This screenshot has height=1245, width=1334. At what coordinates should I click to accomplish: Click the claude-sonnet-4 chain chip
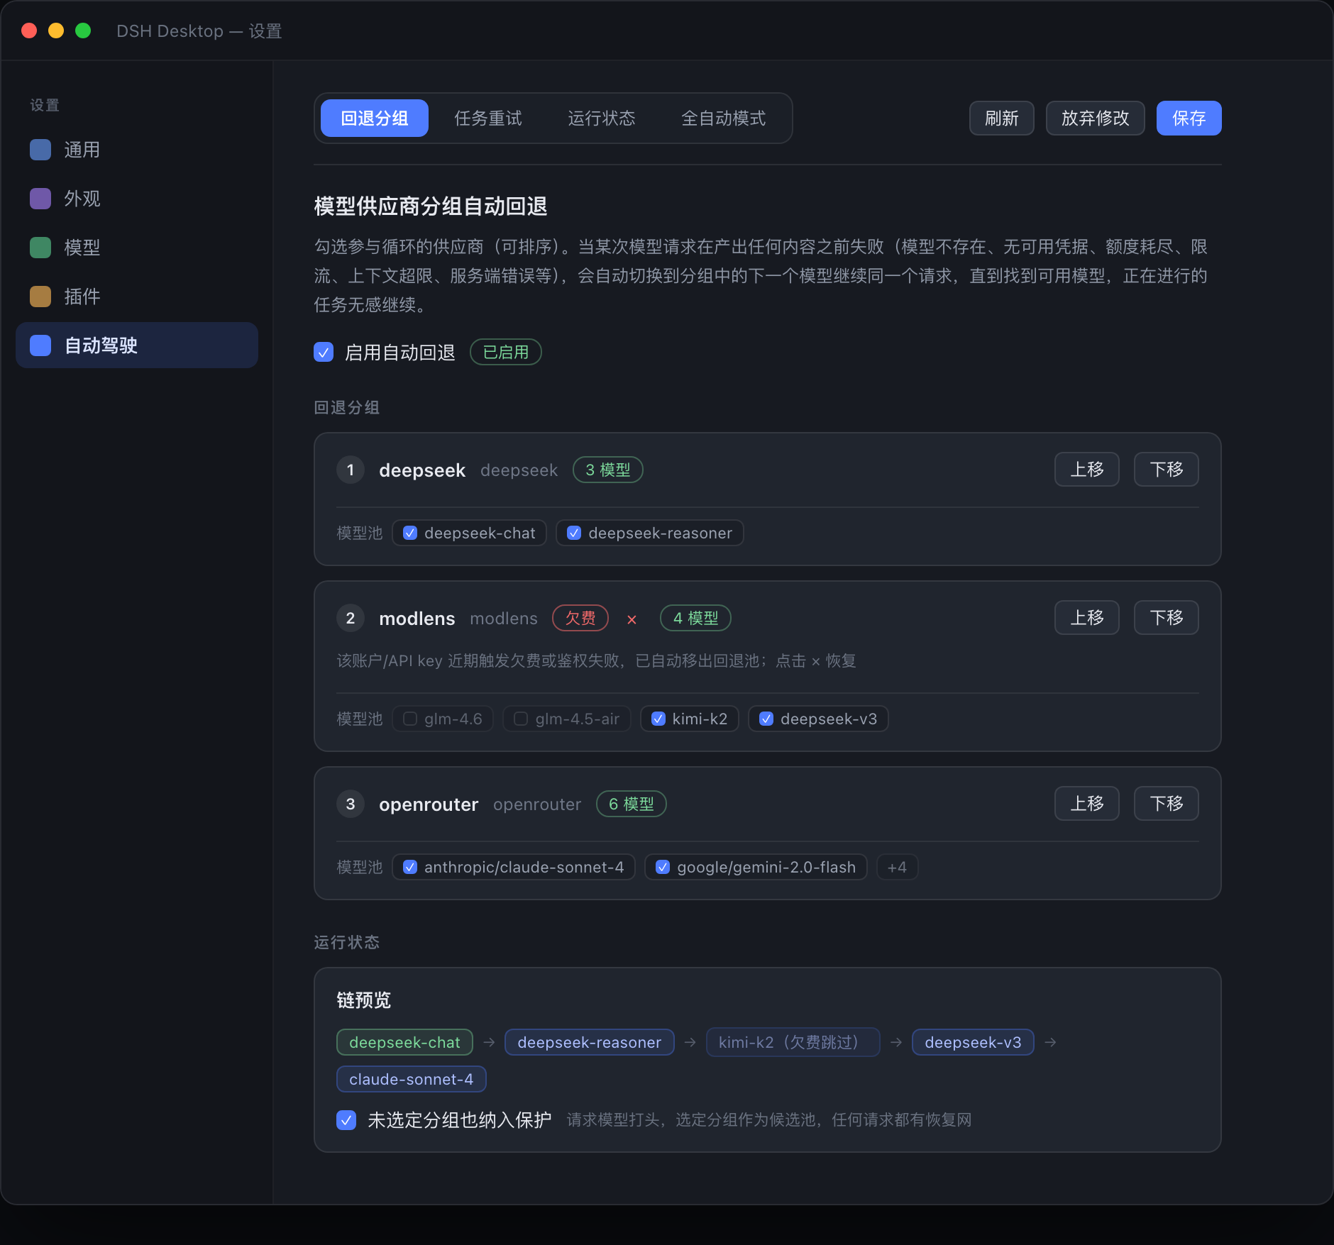(x=411, y=1079)
